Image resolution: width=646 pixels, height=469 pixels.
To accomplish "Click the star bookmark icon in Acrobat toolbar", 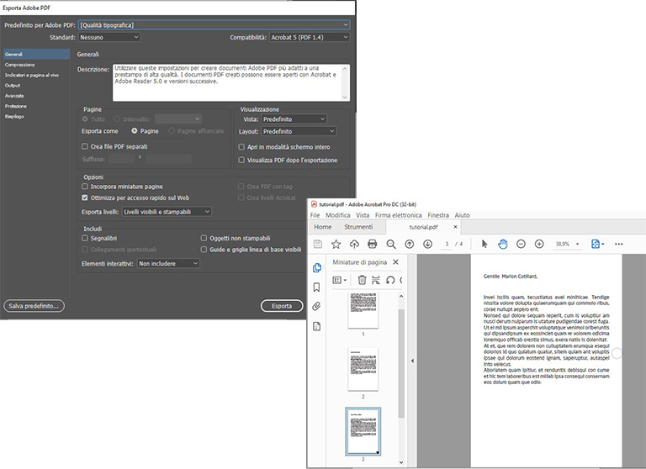I will click(336, 244).
